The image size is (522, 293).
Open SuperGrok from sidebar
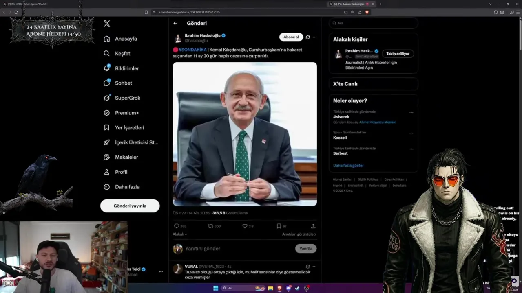122,98
